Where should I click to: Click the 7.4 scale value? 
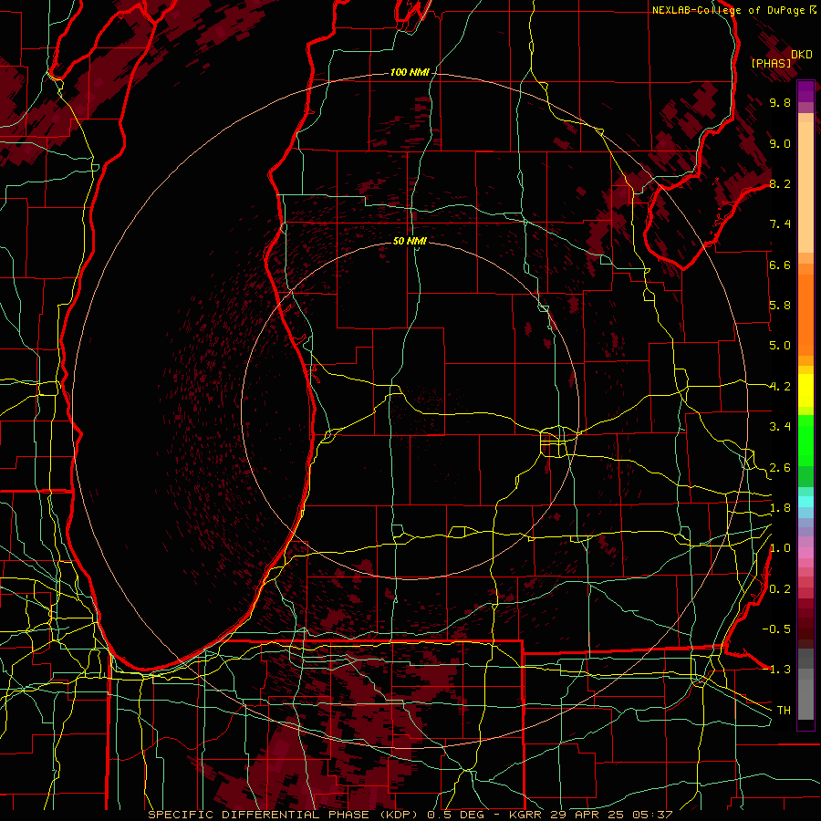(780, 224)
